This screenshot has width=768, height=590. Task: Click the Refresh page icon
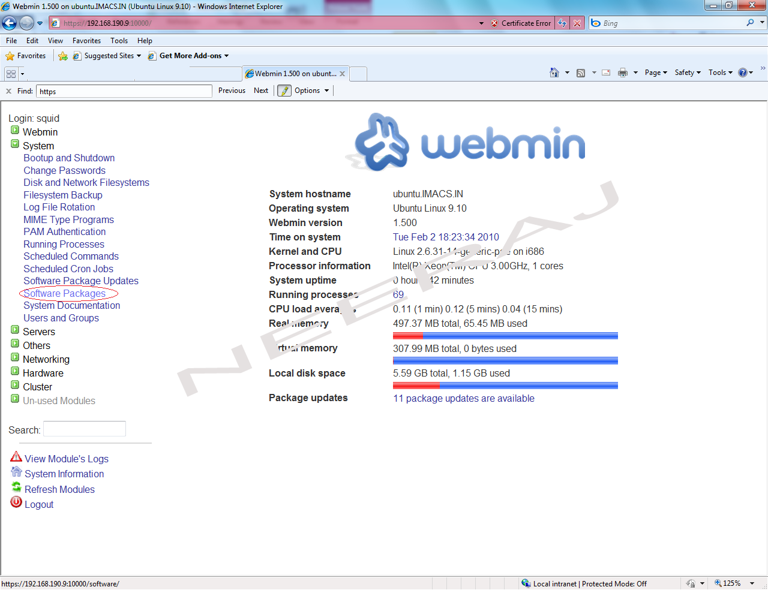[x=562, y=23]
